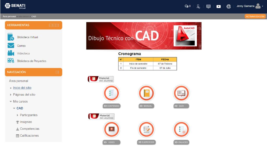Click the Calificaciones table icon

coord(17,136)
